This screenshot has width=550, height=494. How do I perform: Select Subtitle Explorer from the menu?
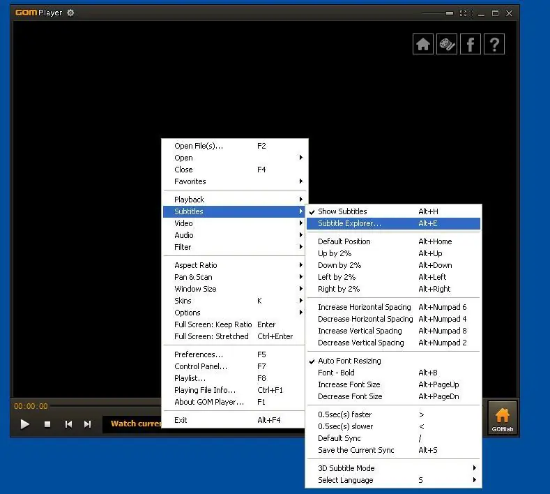(x=350, y=223)
